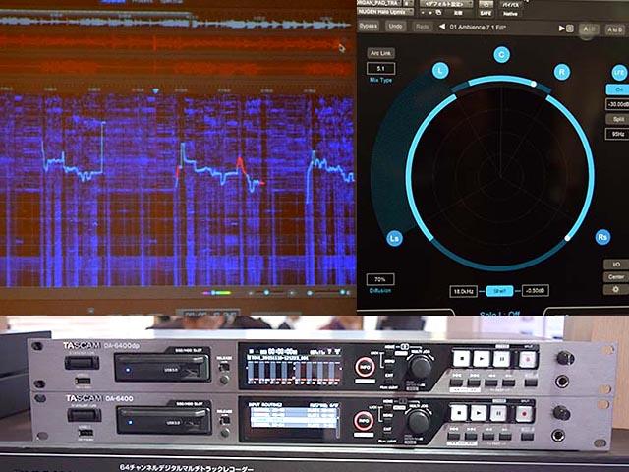Click white arc handle near the Rs speaker
The image size is (629, 472).
click(x=567, y=238)
